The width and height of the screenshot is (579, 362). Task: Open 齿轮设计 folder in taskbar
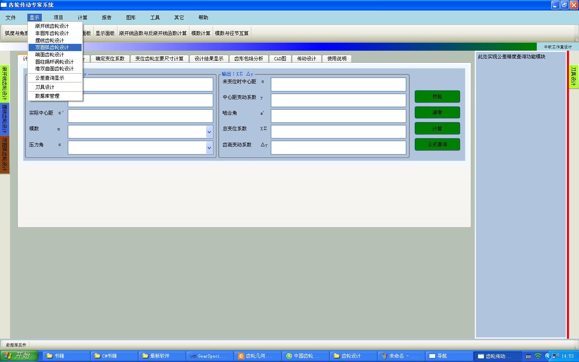[x=353, y=356]
